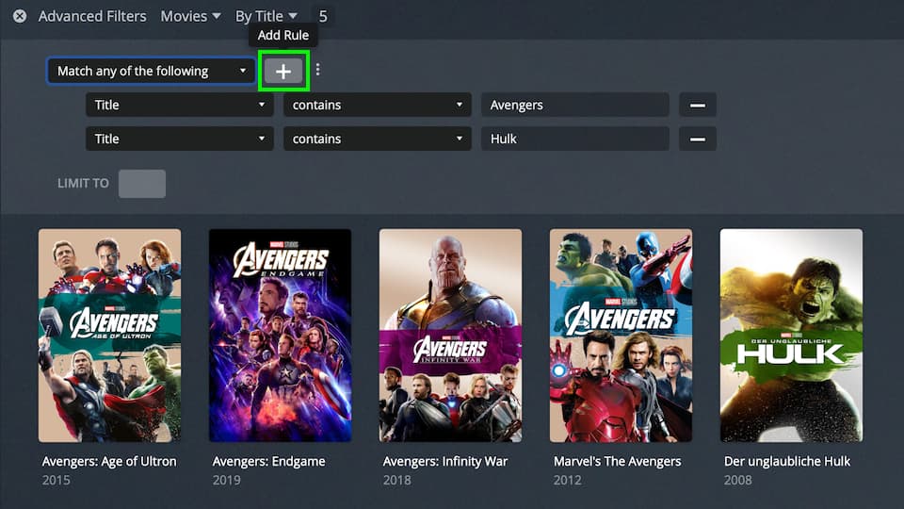Click the Hulk value input field

tap(575, 140)
